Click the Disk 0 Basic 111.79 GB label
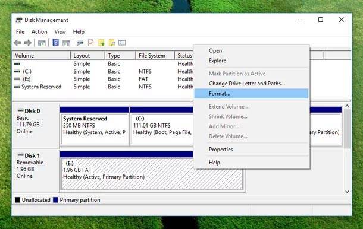This screenshot has height=229, width=363. click(x=36, y=126)
